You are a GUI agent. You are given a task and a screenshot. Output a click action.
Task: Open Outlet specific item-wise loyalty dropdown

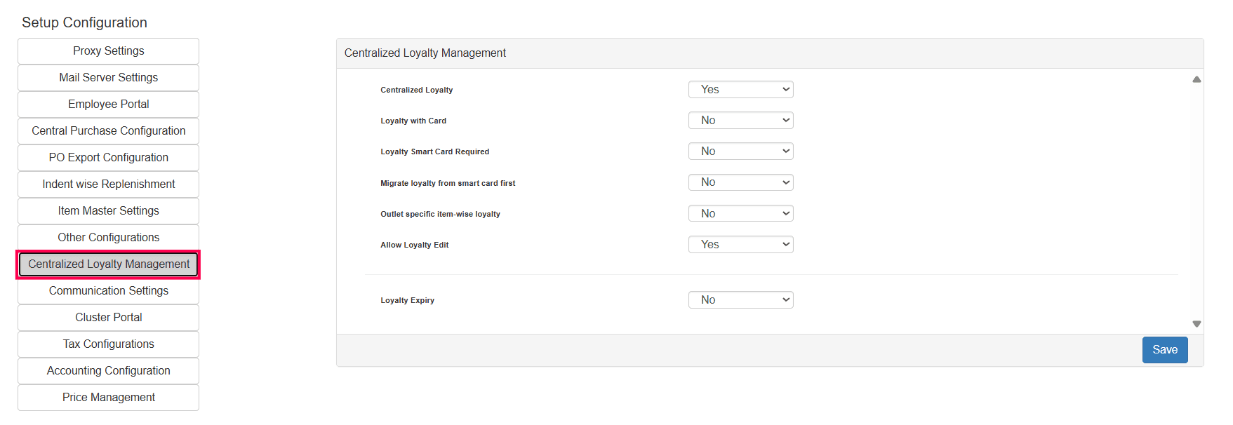(x=740, y=213)
